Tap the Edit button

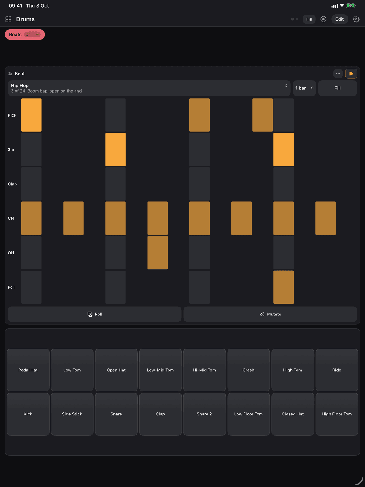[339, 19]
